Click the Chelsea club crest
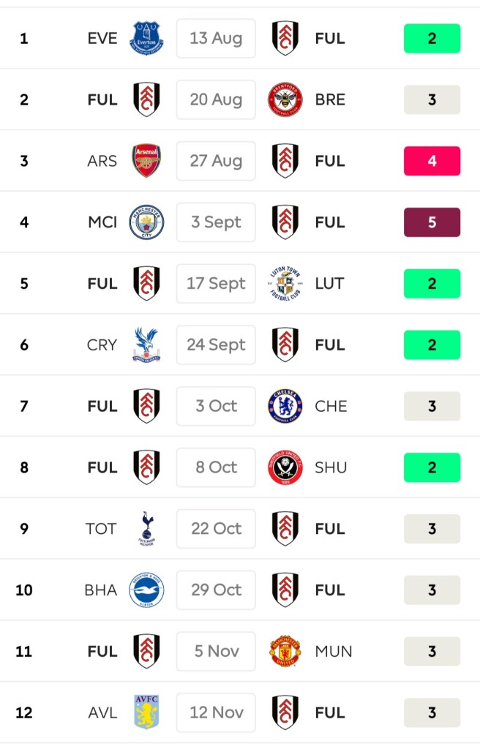This screenshot has width=480, height=749. coord(285,407)
